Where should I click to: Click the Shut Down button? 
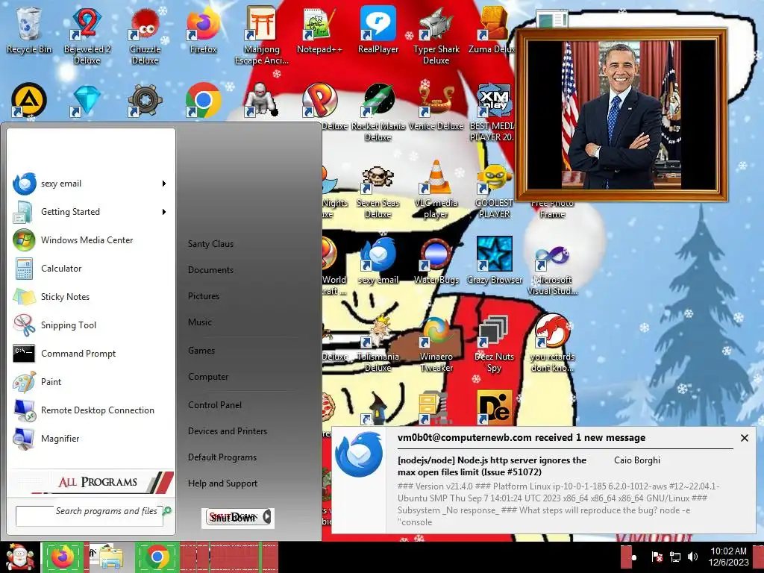tap(233, 518)
